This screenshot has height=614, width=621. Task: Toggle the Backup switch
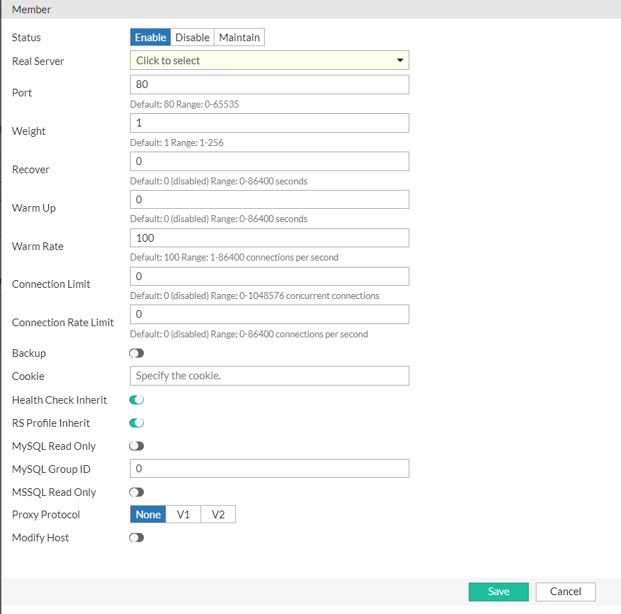[x=137, y=353]
